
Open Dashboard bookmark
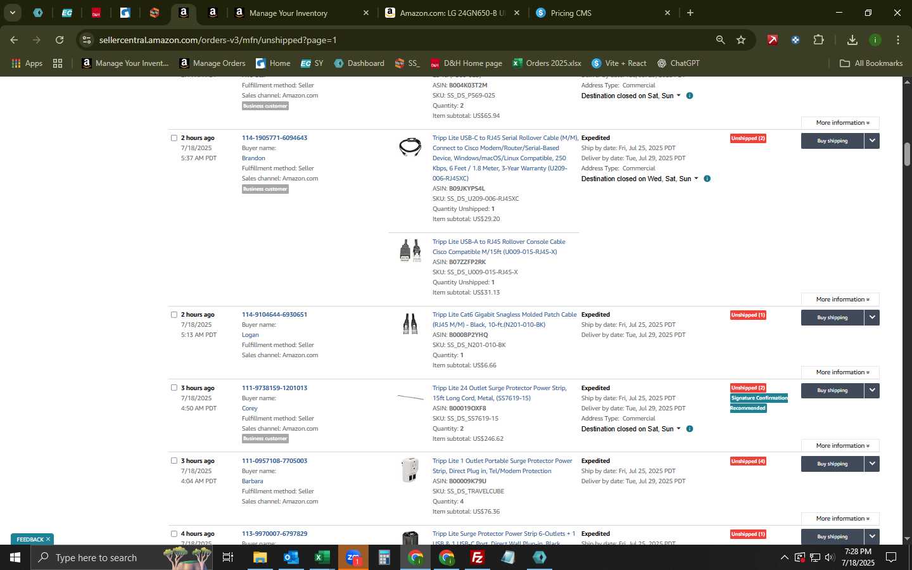(x=359, y=63)
